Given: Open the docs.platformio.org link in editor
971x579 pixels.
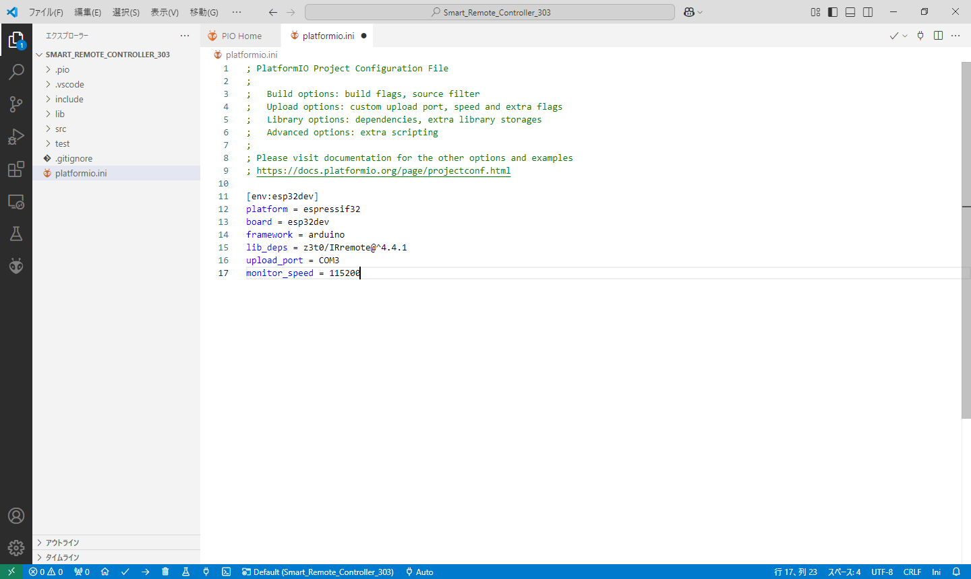Looking at the screenshot, I should (x=383, y=171).
